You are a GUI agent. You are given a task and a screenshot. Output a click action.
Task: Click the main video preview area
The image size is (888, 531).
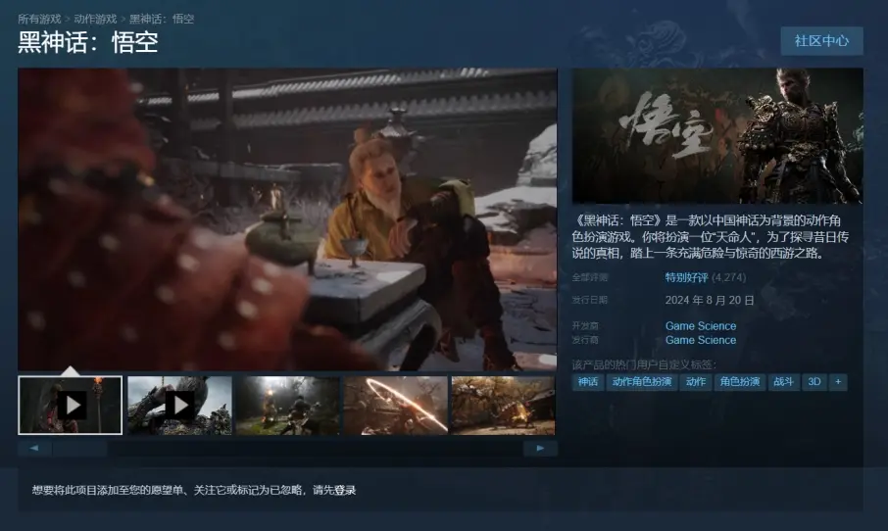point(288,219)
